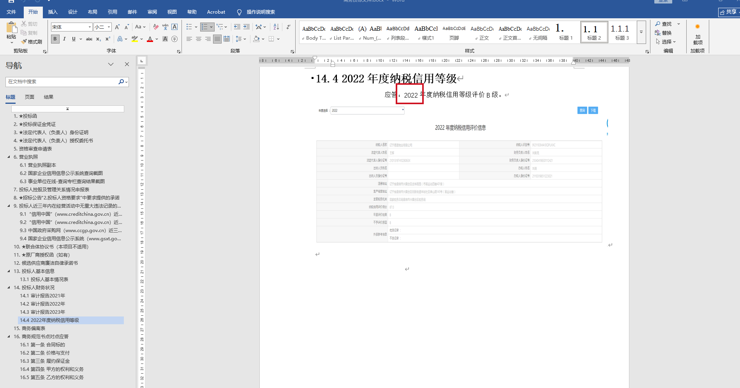
Task: Apply the 正文 body style
Action: point(482,32)
